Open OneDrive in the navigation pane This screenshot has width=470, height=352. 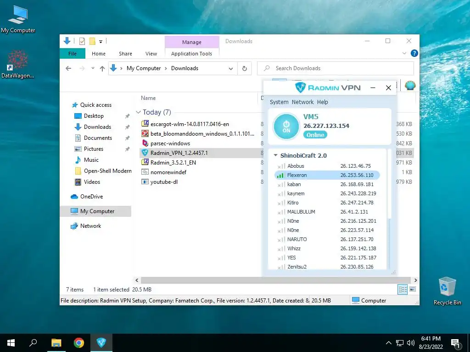pos(91,197)
